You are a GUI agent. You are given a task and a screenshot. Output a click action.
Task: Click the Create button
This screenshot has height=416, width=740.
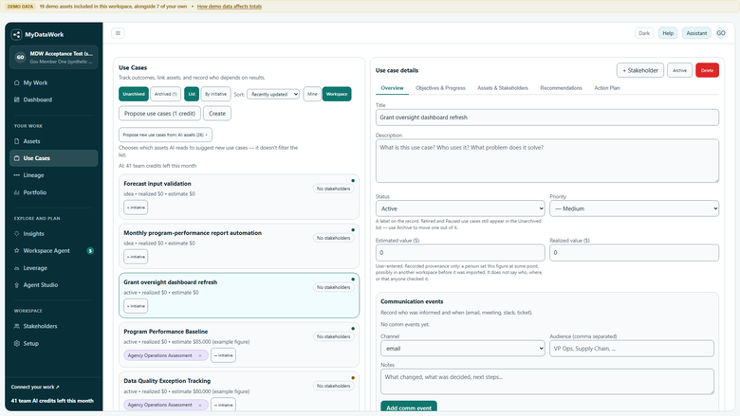point(217,114)
